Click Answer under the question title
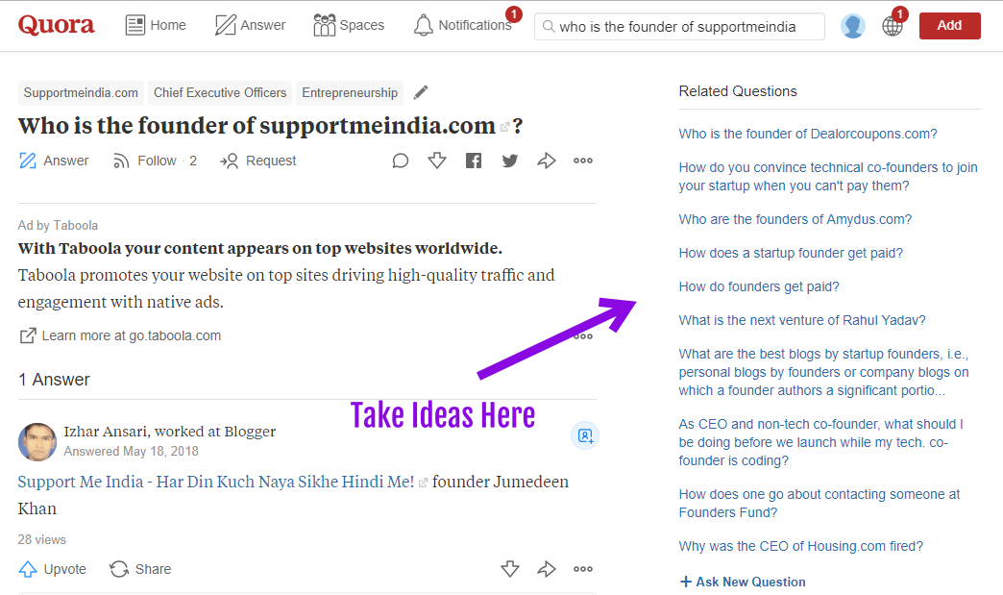The width and height of the screenshot is (1003, 595). coord(54,161)
